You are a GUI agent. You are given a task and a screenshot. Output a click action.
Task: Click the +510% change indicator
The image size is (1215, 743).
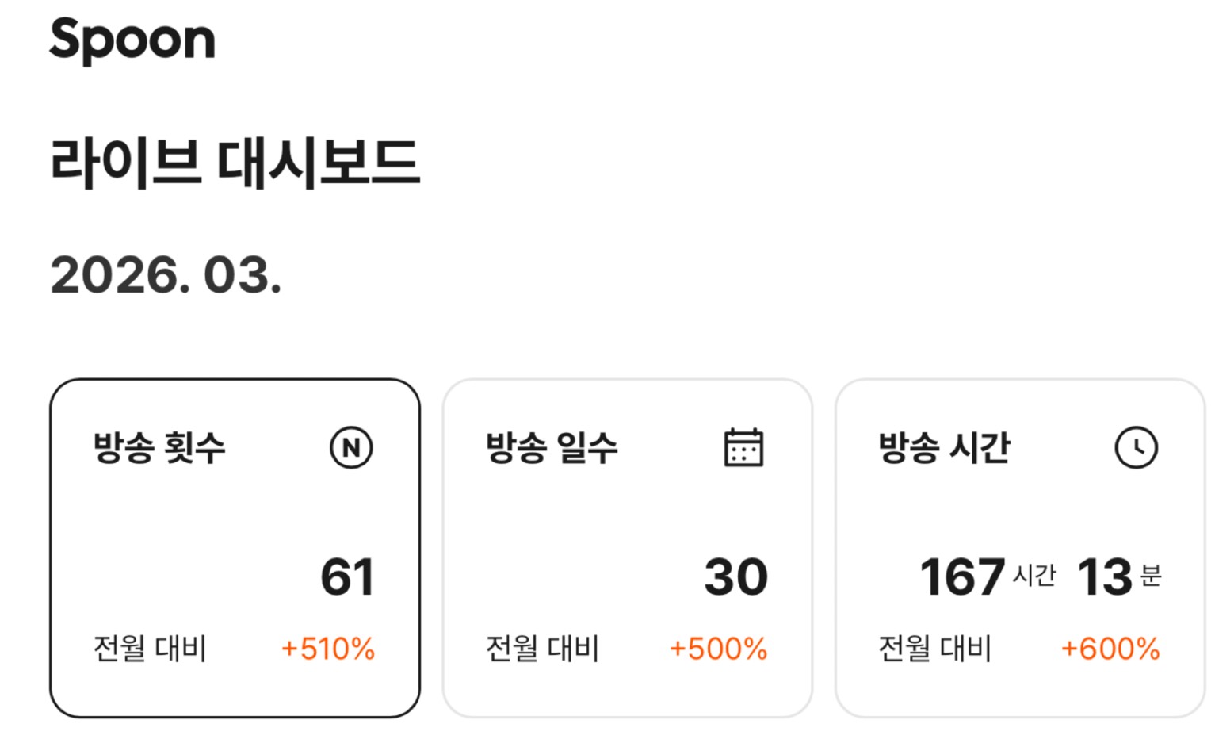328,649
